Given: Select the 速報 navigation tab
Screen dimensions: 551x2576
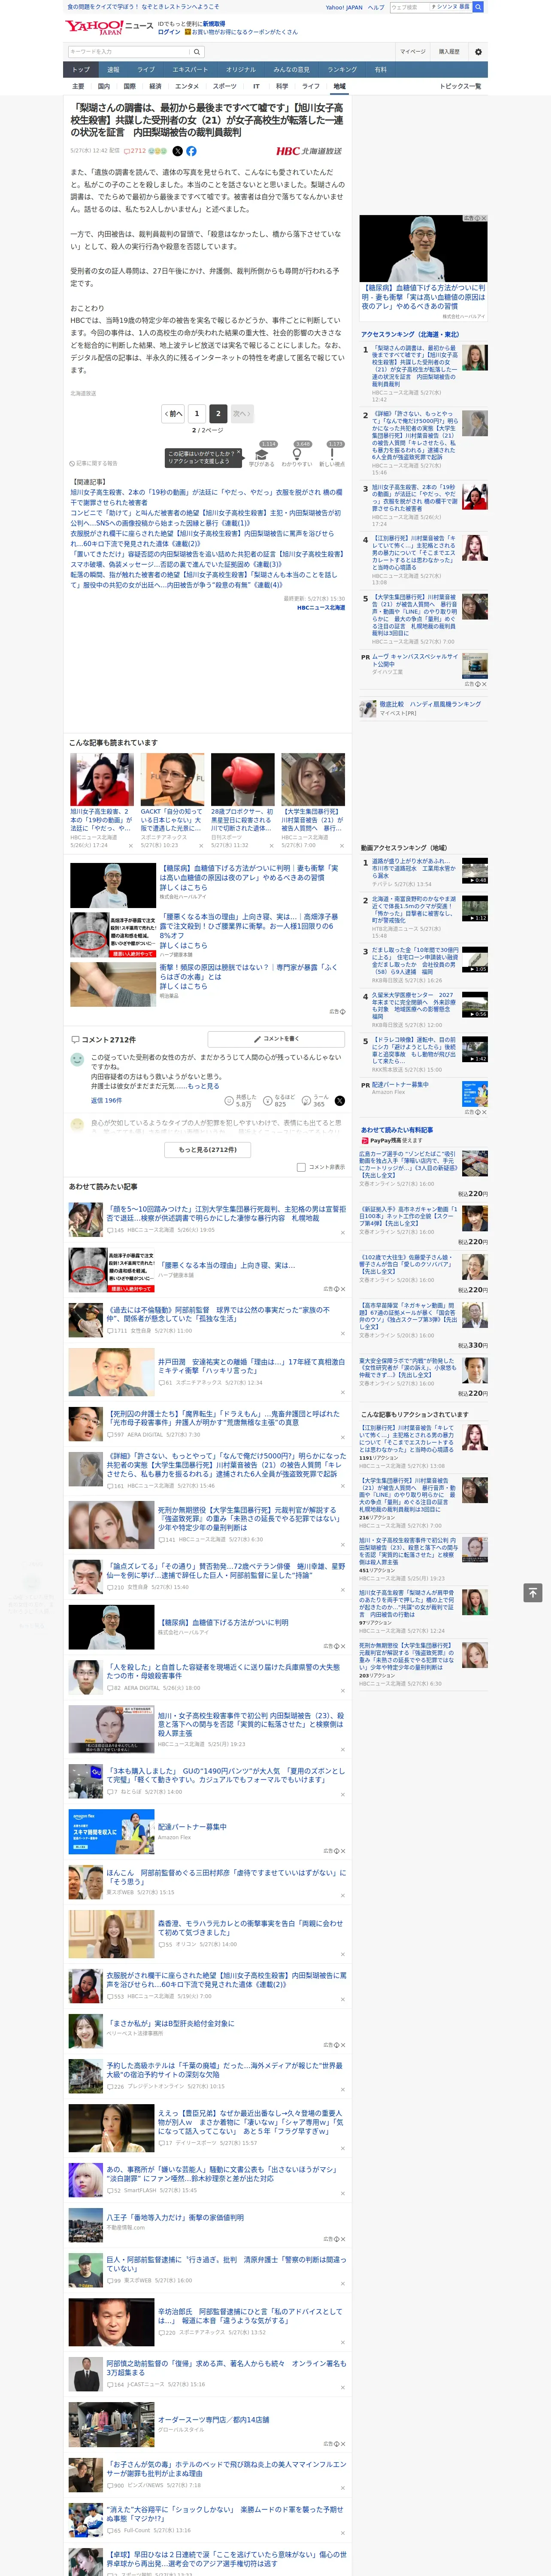Looking at the screenshot, I should point(113,70).
